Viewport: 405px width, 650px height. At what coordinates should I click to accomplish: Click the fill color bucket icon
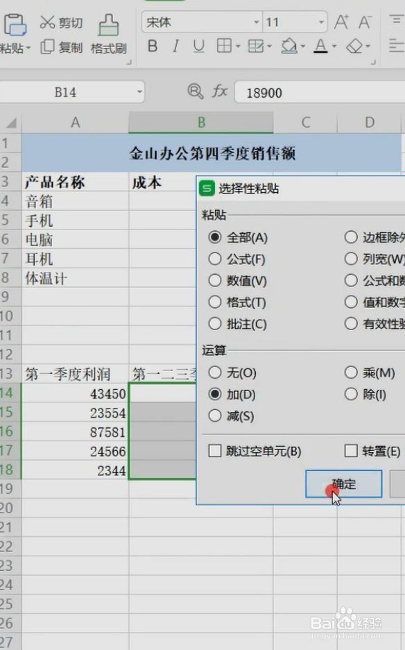pos(289,46)
